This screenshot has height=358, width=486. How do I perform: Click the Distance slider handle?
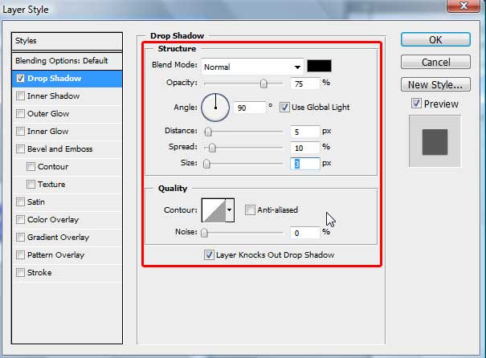[x=208, y=132]
